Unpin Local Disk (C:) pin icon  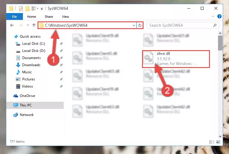tap(61, 44)
